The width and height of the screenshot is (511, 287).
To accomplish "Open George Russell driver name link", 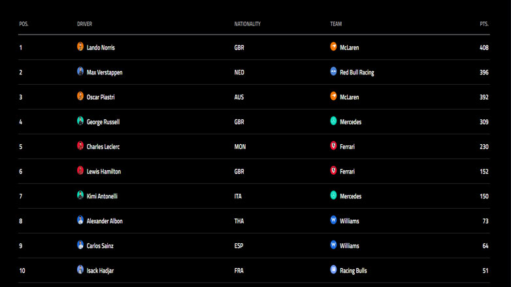I will 103,122.
